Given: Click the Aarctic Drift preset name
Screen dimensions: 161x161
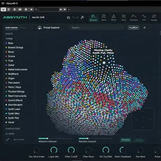Looking at the screenshot, I should pyautogui.click(x=38, y=17).
